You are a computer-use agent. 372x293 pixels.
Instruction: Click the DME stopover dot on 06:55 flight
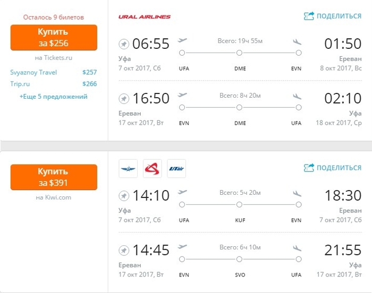point(240,53)
